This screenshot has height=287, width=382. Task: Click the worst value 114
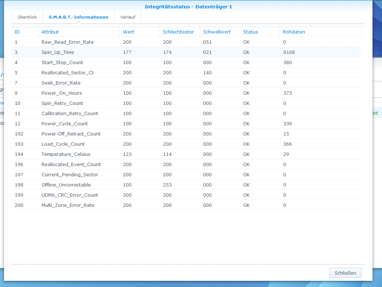[167, 154]
